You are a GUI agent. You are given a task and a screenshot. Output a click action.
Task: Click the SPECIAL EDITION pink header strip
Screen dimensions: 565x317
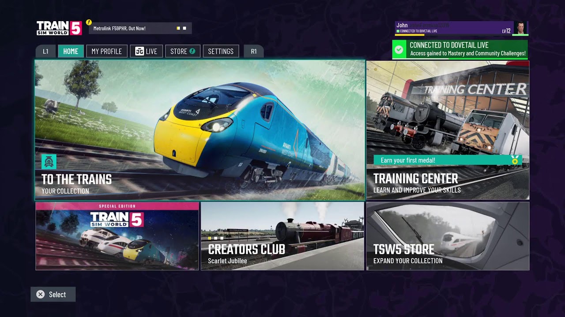point(117,206)
